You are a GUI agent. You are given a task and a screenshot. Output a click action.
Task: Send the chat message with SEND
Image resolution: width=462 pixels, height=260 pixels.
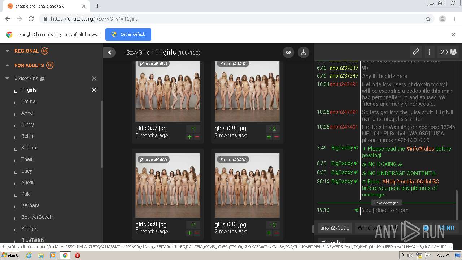[446, 228]
